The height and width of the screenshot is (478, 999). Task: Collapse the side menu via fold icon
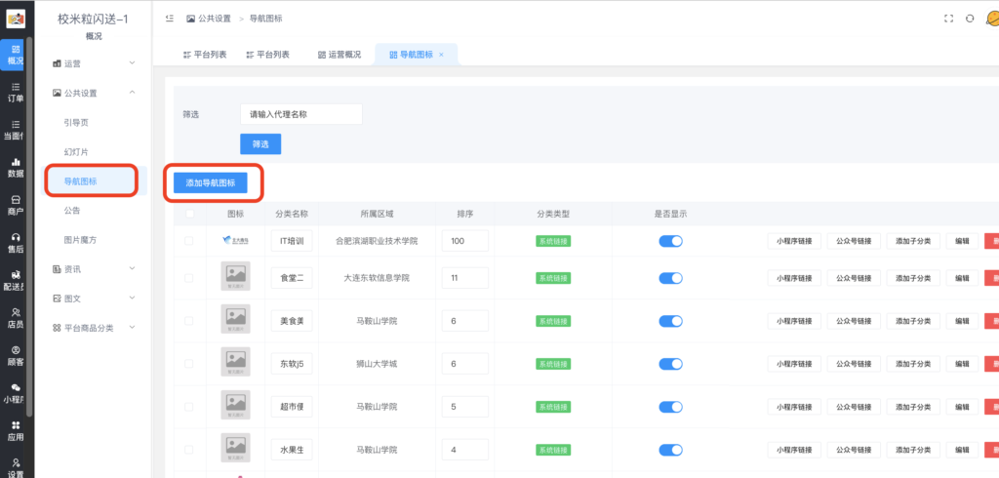point(170,19)
